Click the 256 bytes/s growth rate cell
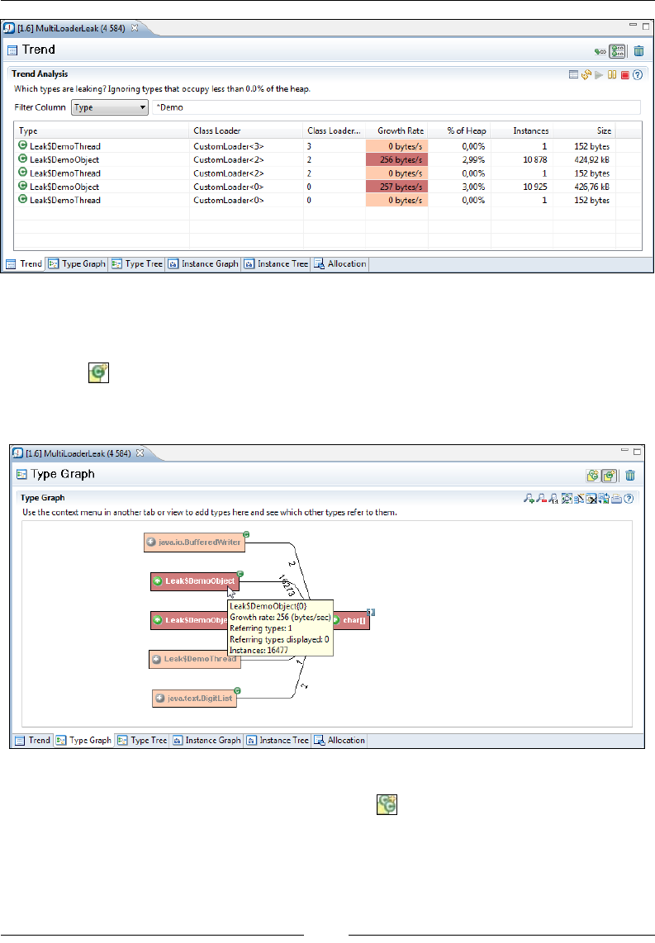655x943 pixels. tap(397, 160)
